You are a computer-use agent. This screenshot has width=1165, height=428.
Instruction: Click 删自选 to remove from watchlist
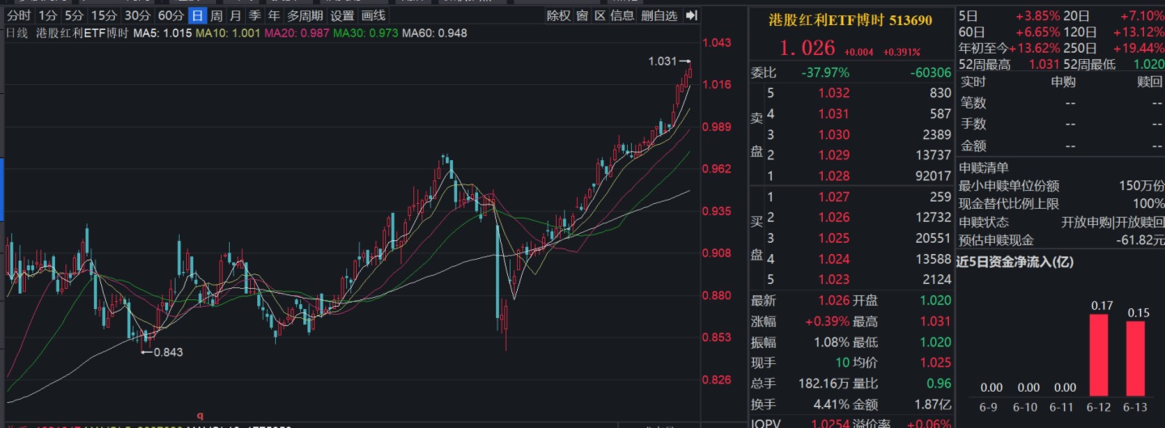pyautogui.click(x=659, y=15)
